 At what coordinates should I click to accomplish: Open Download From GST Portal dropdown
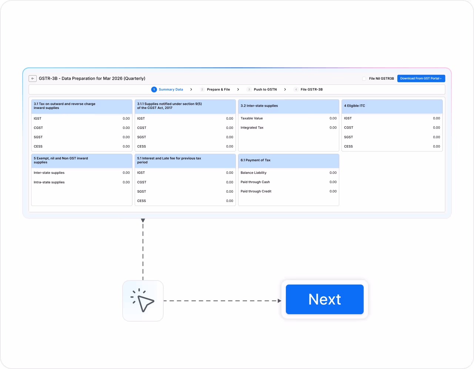pos(421,79)
